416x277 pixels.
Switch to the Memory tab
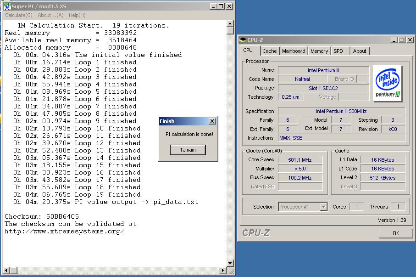point(319,51)
